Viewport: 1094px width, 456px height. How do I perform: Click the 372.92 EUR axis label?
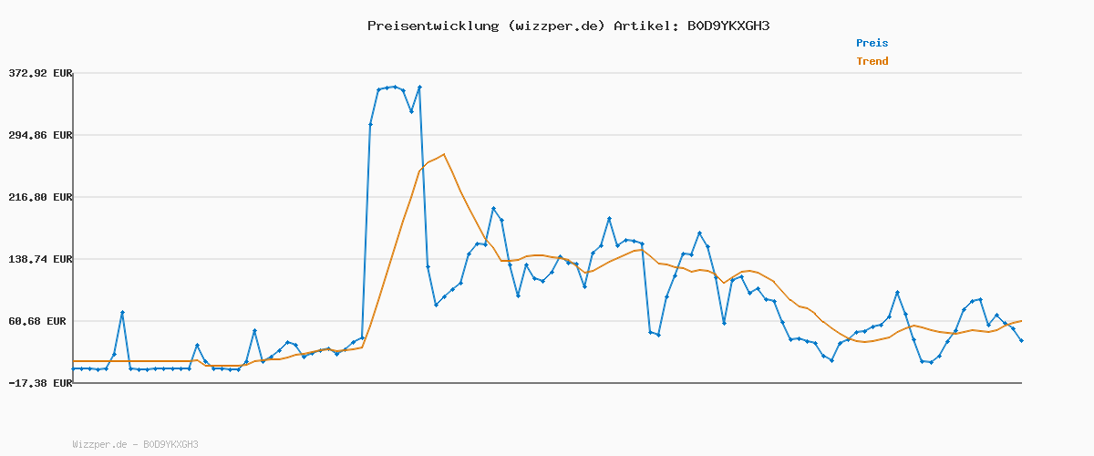38,73
